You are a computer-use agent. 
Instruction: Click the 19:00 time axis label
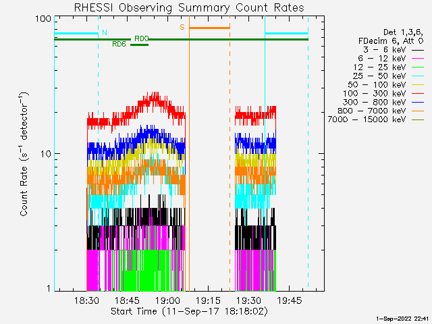click(x=167, y=300)
